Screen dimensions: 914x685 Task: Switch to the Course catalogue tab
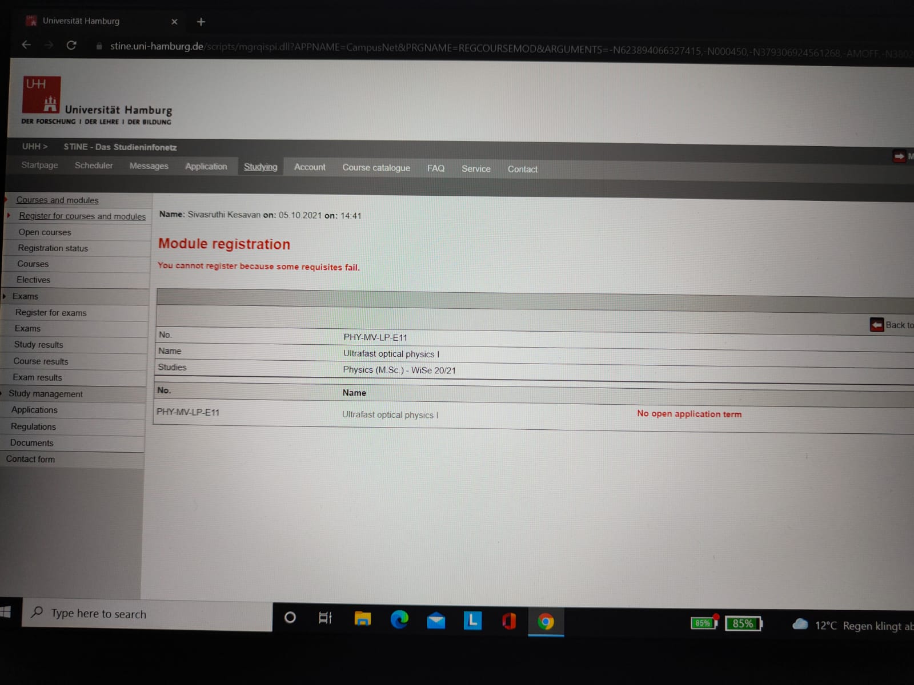click(376, 167)
